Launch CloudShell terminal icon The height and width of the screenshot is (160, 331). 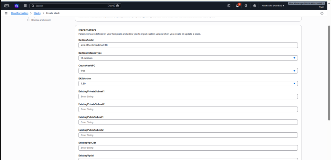[229, 6]
